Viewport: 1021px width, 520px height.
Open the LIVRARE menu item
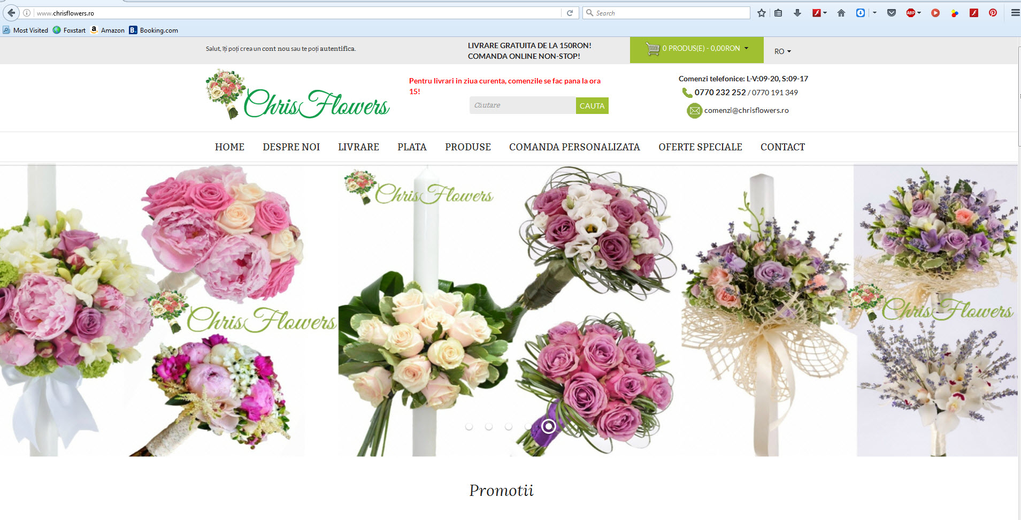[x=358, y=147]
